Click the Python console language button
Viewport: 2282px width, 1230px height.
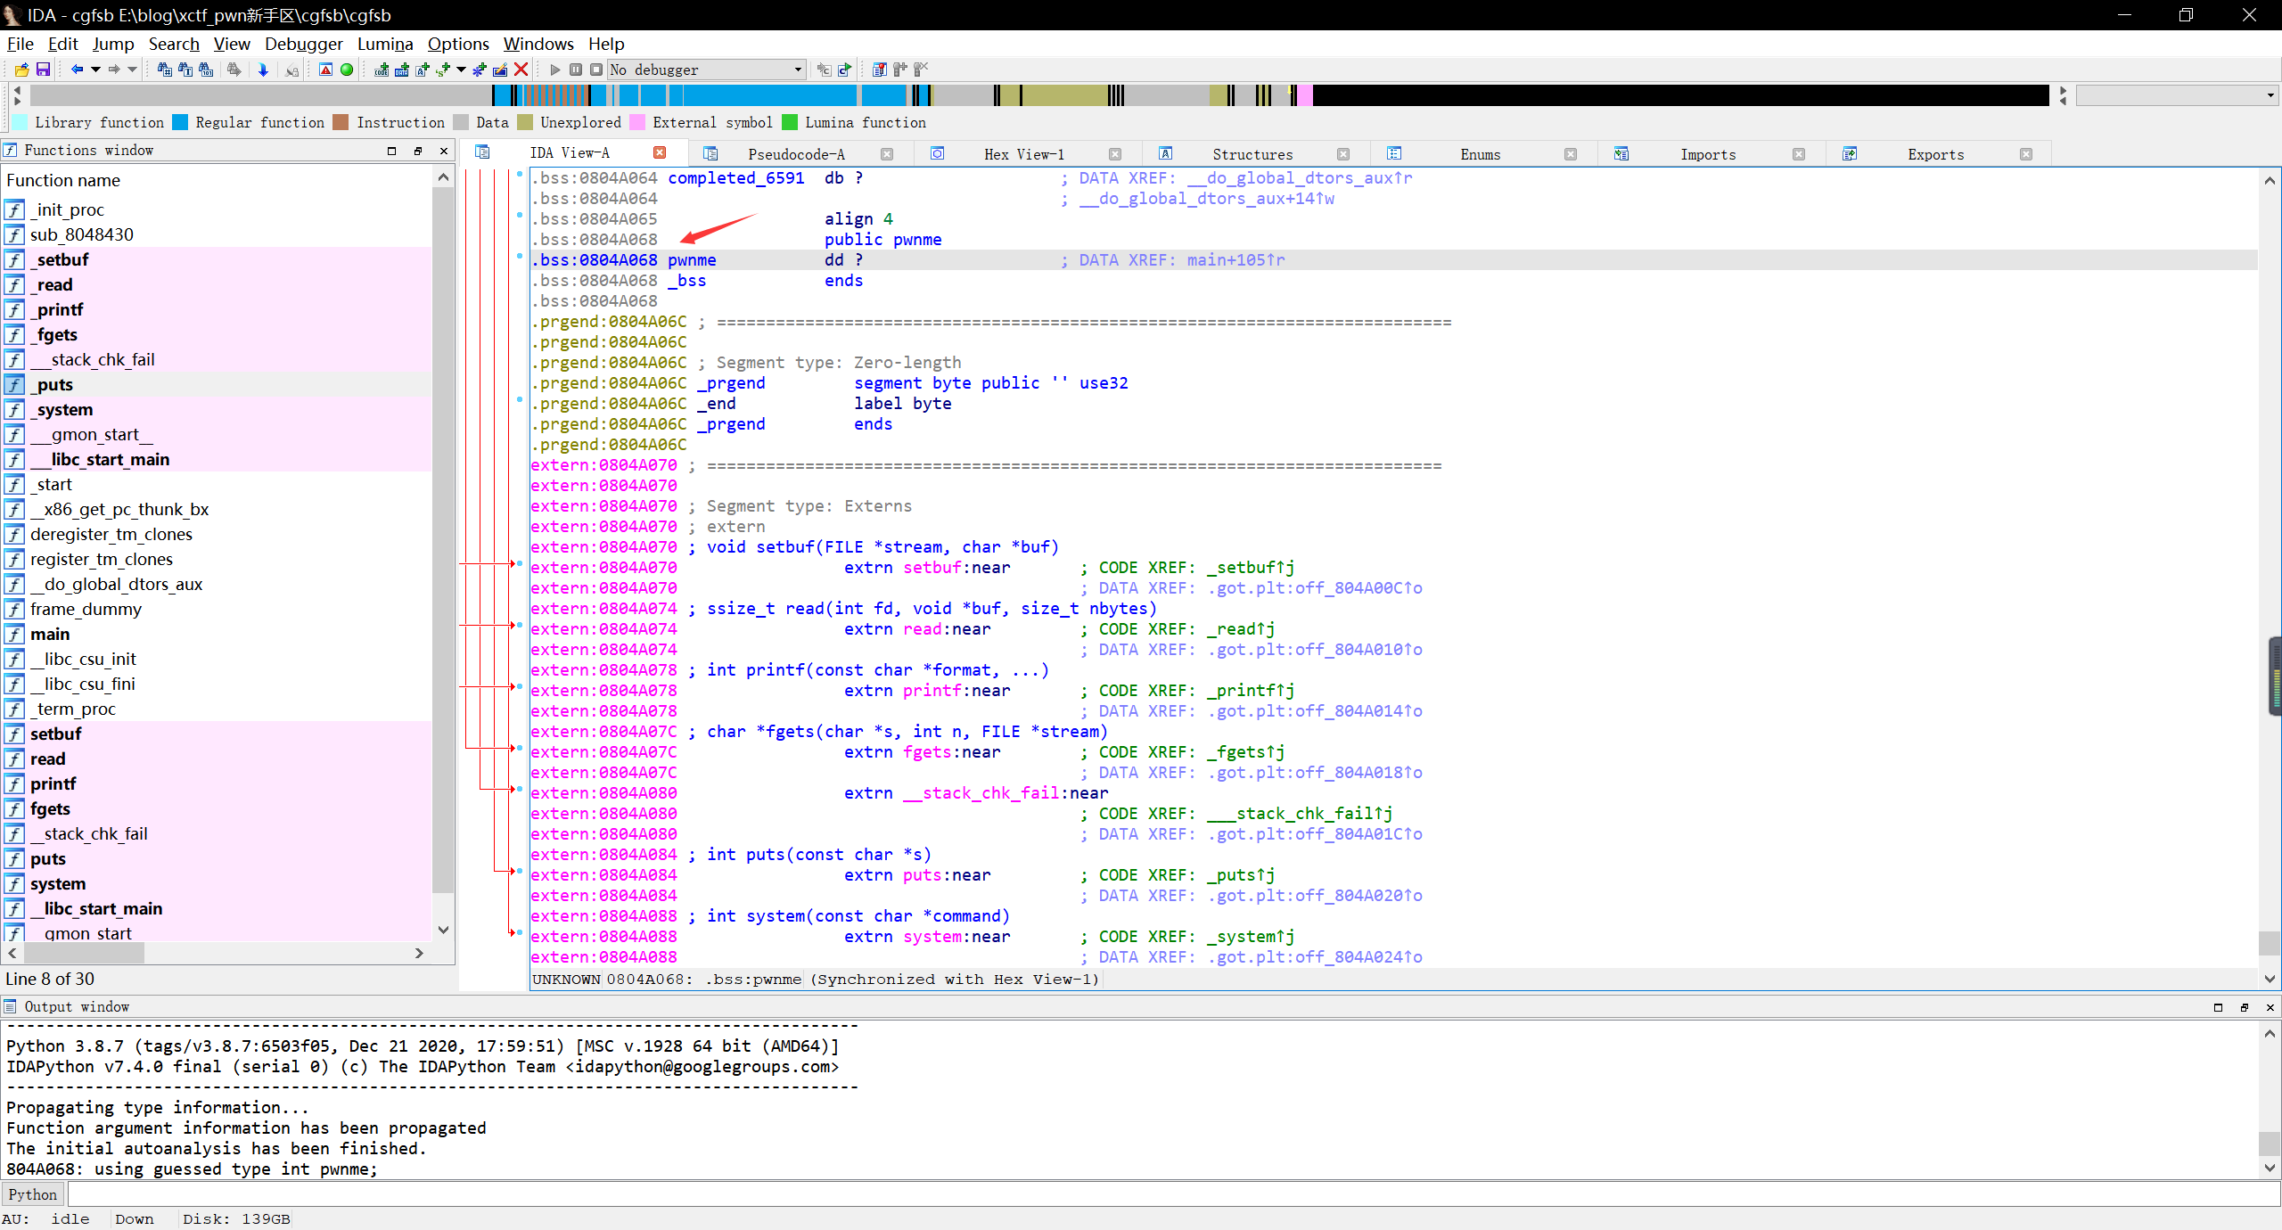click(x=33, y=1194)
